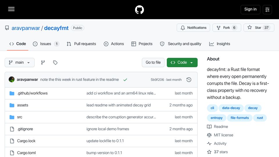Open commit 'update lockfile to 0.1.1'
Image resolution: width=279 pixels, height=157 pixels.
coord(105,141)
